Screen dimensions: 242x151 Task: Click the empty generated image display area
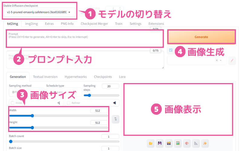click(178, 110)
